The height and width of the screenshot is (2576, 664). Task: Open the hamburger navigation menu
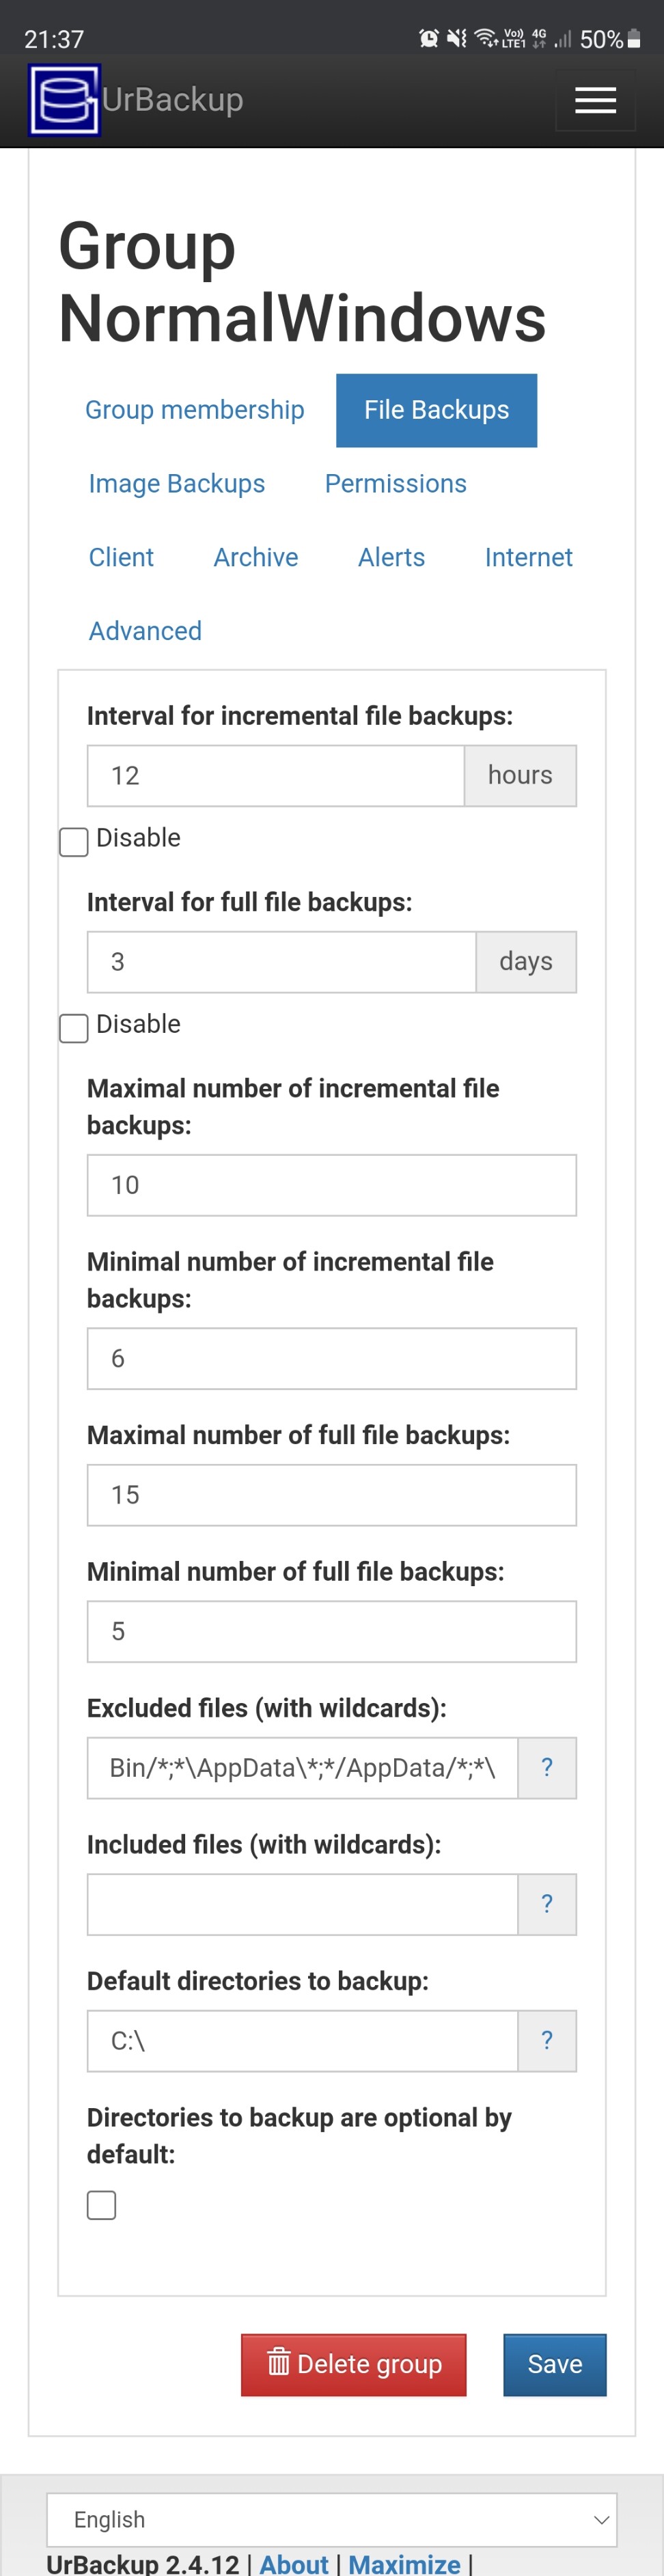tap(595, 100)
